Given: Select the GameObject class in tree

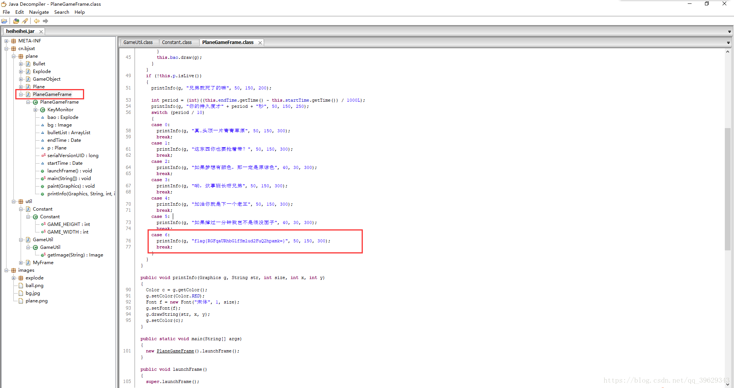Looking at the screenshot, I should (47, 79).
